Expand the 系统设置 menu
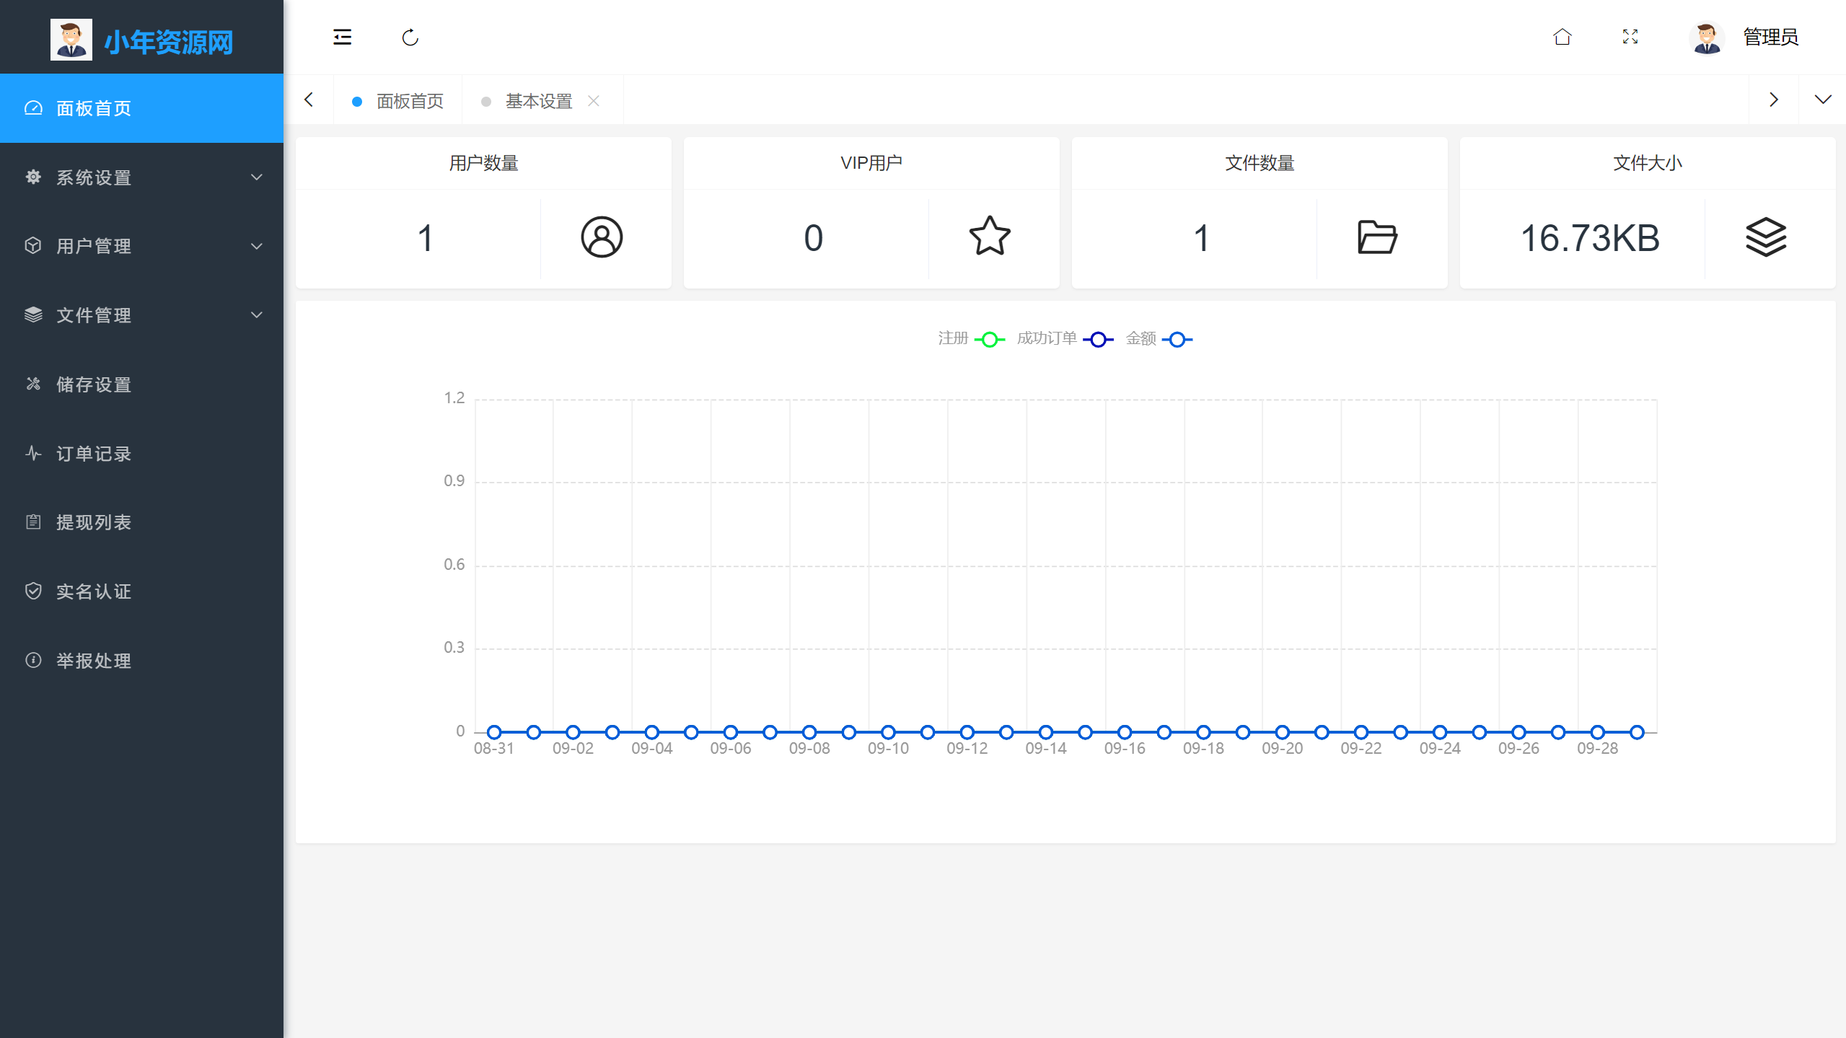Image resolution: width=1846 pixels, height=1038 pixels. tap(93, 177)
